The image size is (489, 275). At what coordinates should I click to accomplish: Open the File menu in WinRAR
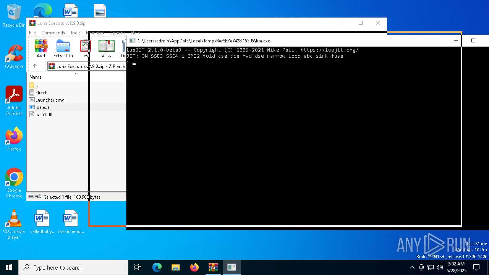32,33
